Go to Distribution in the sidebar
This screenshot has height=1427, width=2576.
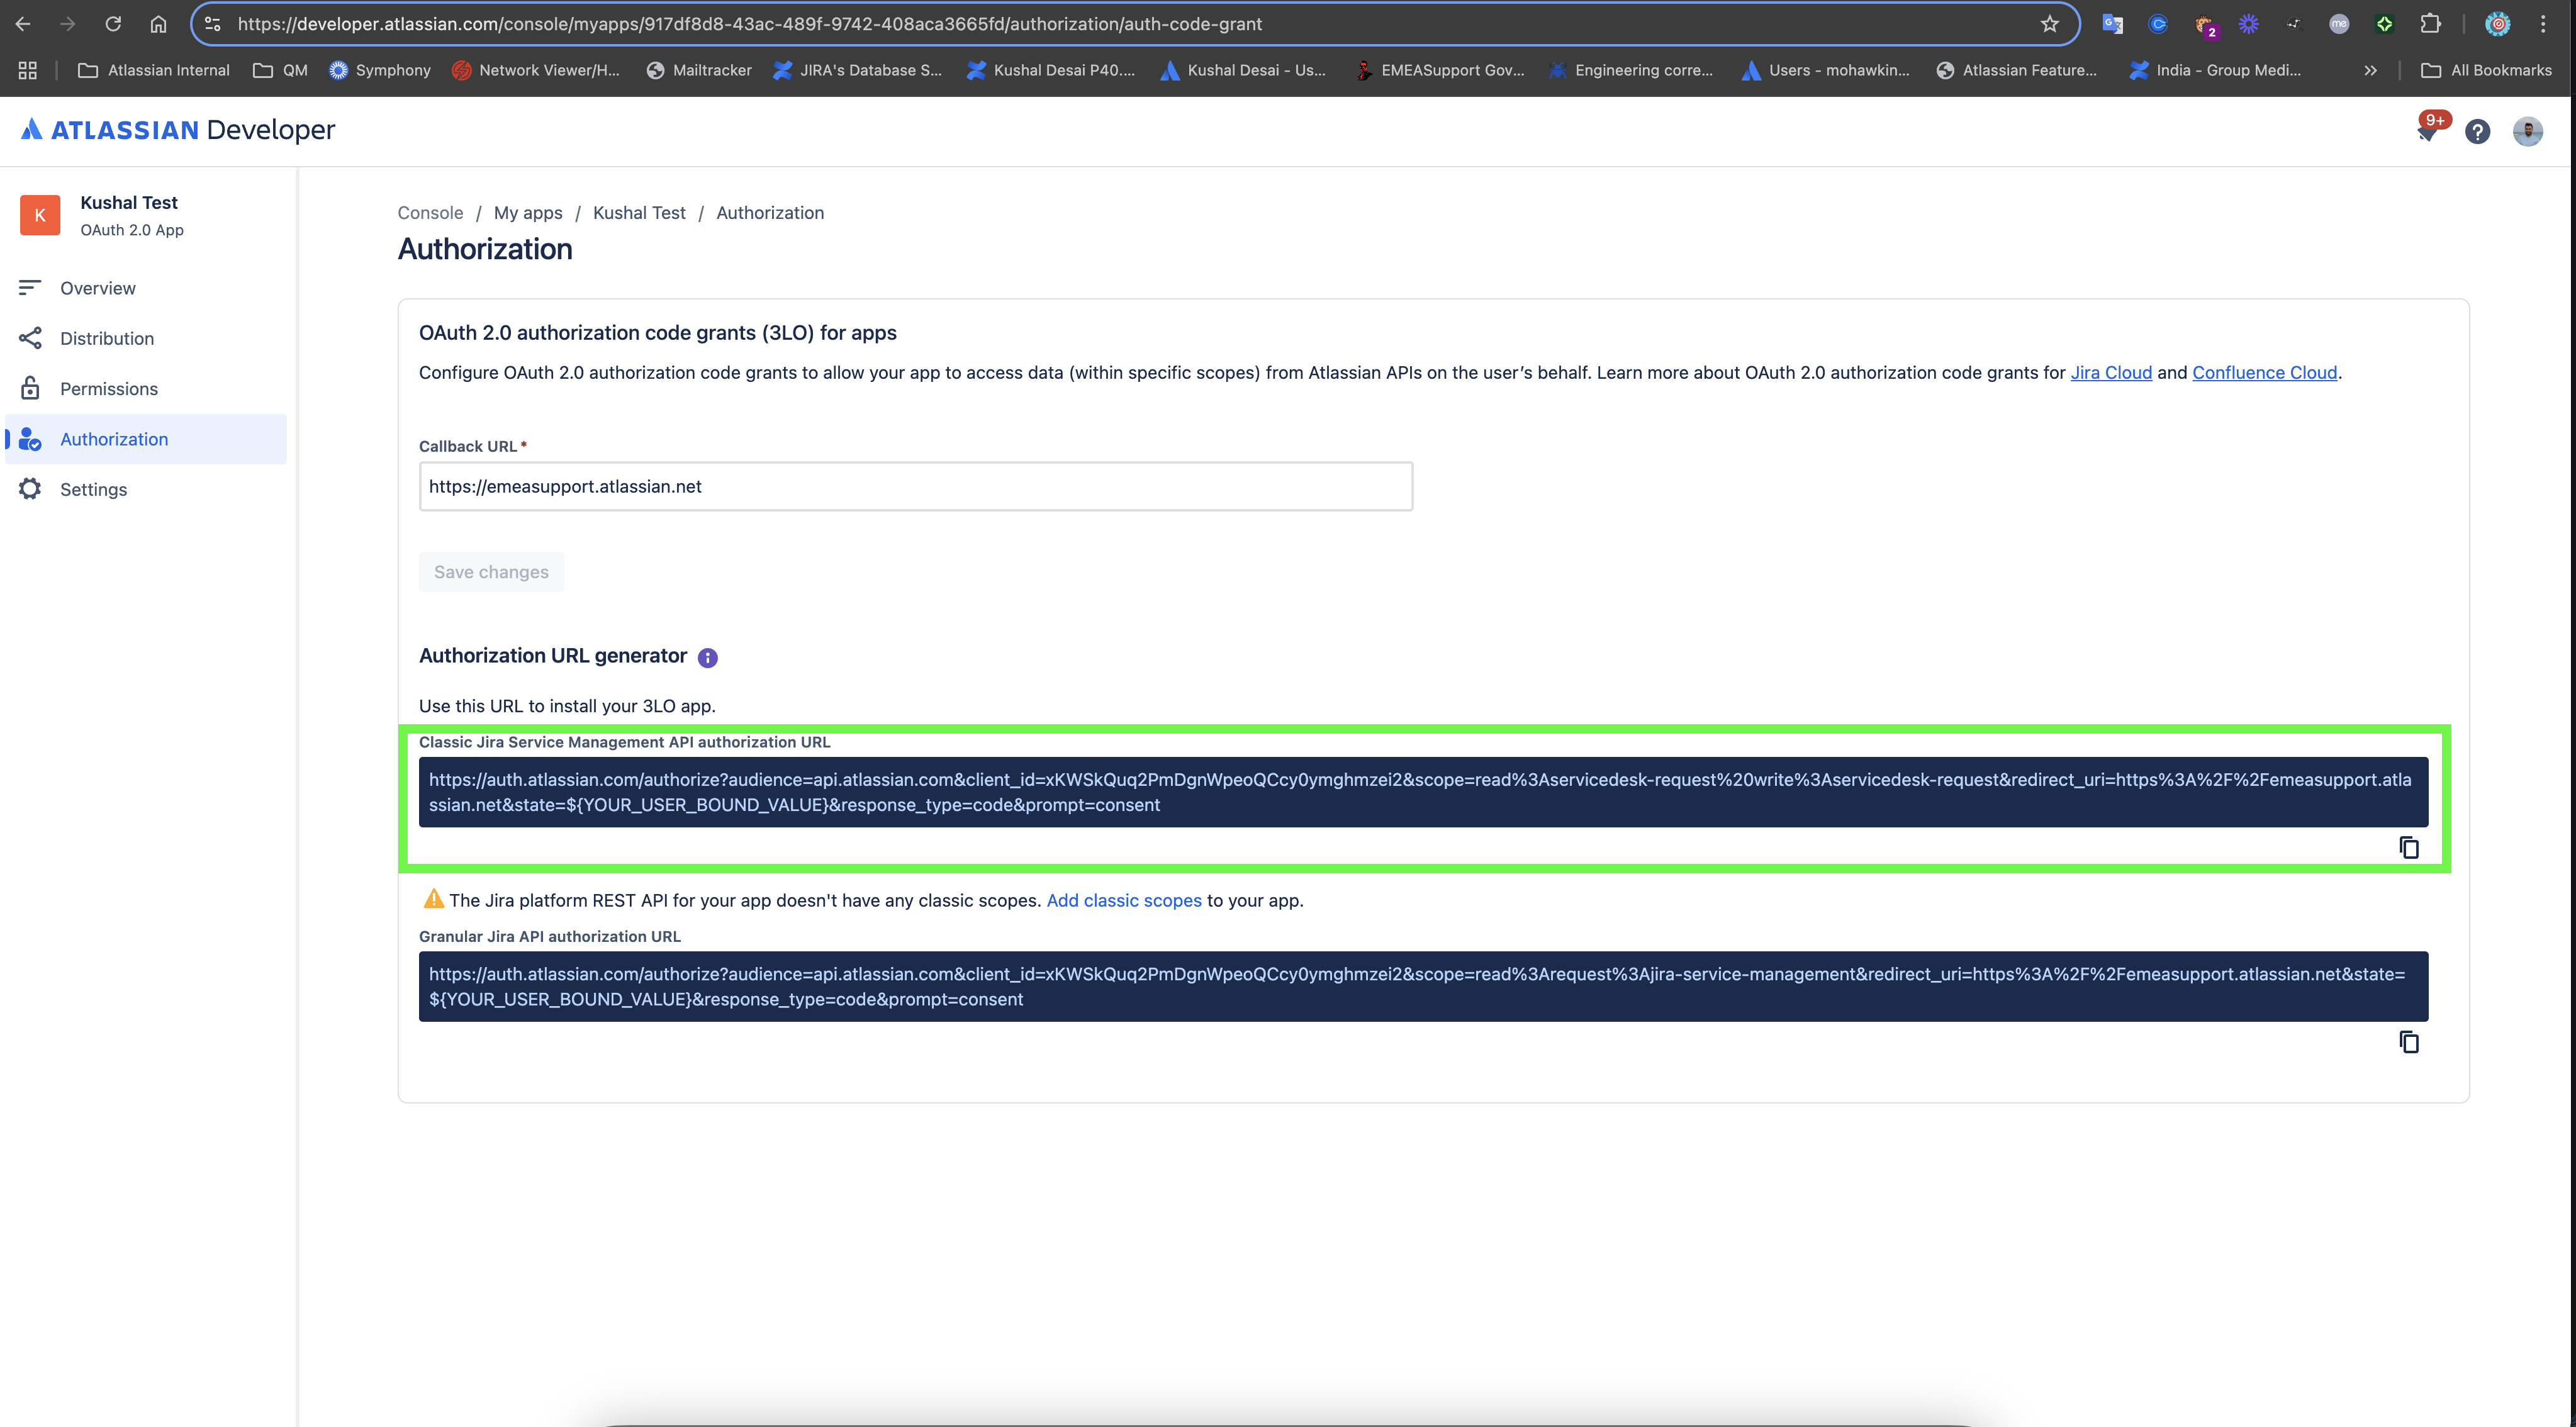coord(106,338)
